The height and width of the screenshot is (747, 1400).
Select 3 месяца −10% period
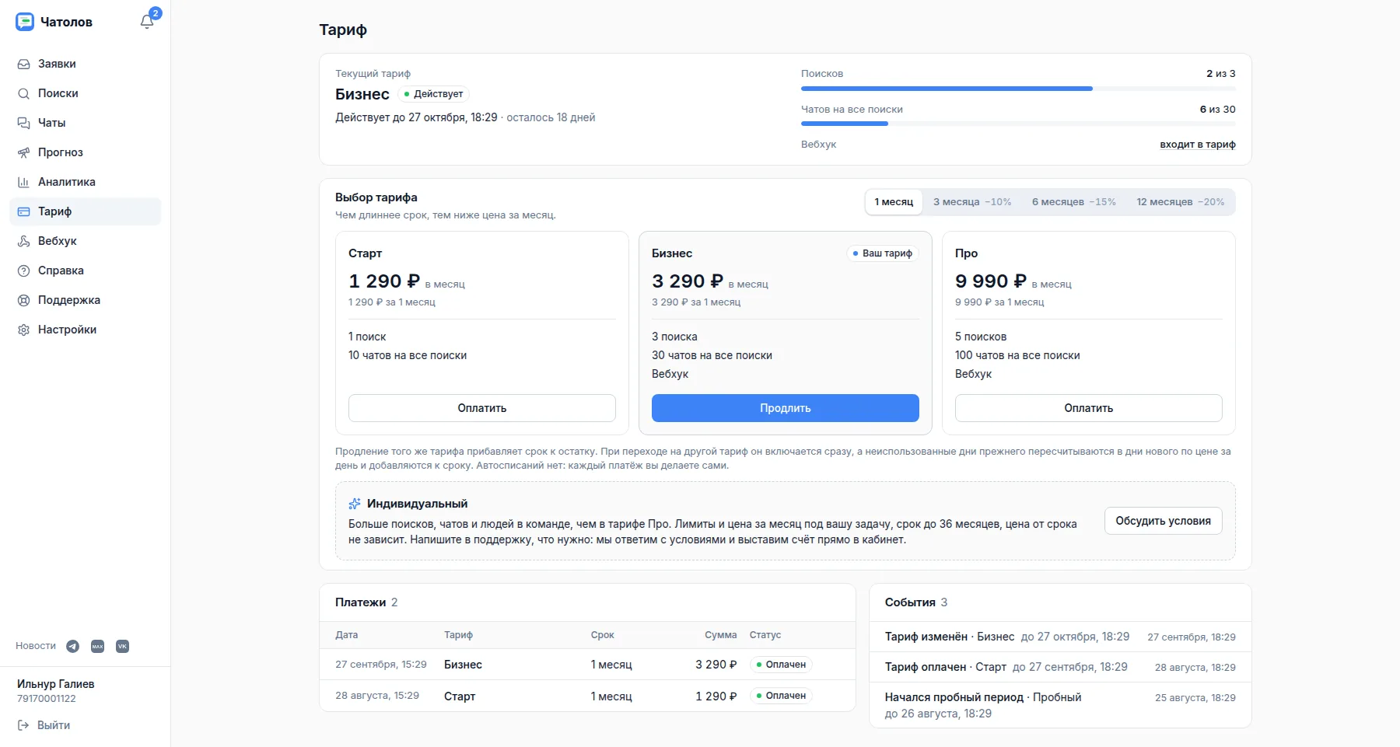(972, 202)
